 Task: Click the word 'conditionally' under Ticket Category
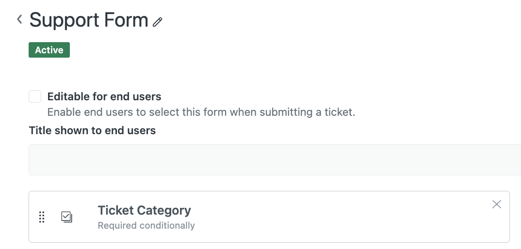pos(167,226)
